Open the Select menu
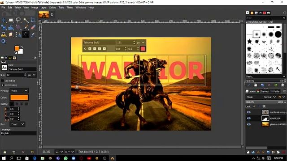This screenshot has width=287, height=161. (x=18, y=8)
